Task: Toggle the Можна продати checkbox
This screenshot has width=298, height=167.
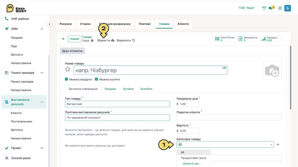Action: click(x=66, y=79)
